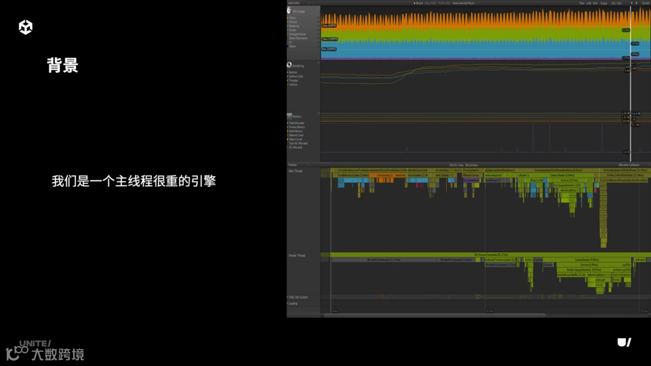Image resolution: width=651 pixels, height=366 pixels.
Task: Toggle the Others category in CPU Usage
Action: [292, 46]
